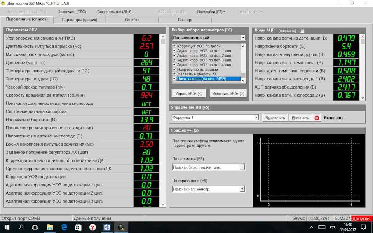Uncheck 'Адапт. корр. УОЗ по дет. 1 цил.'

point(174,50)
